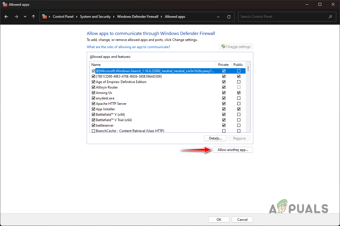Click the firewall icon in the address bar

coord(45,17)
